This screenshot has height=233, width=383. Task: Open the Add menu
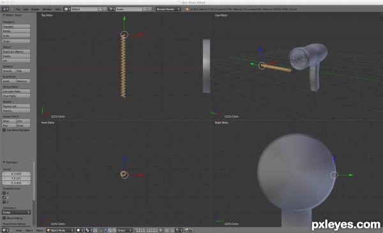click(x=26, y=9)
